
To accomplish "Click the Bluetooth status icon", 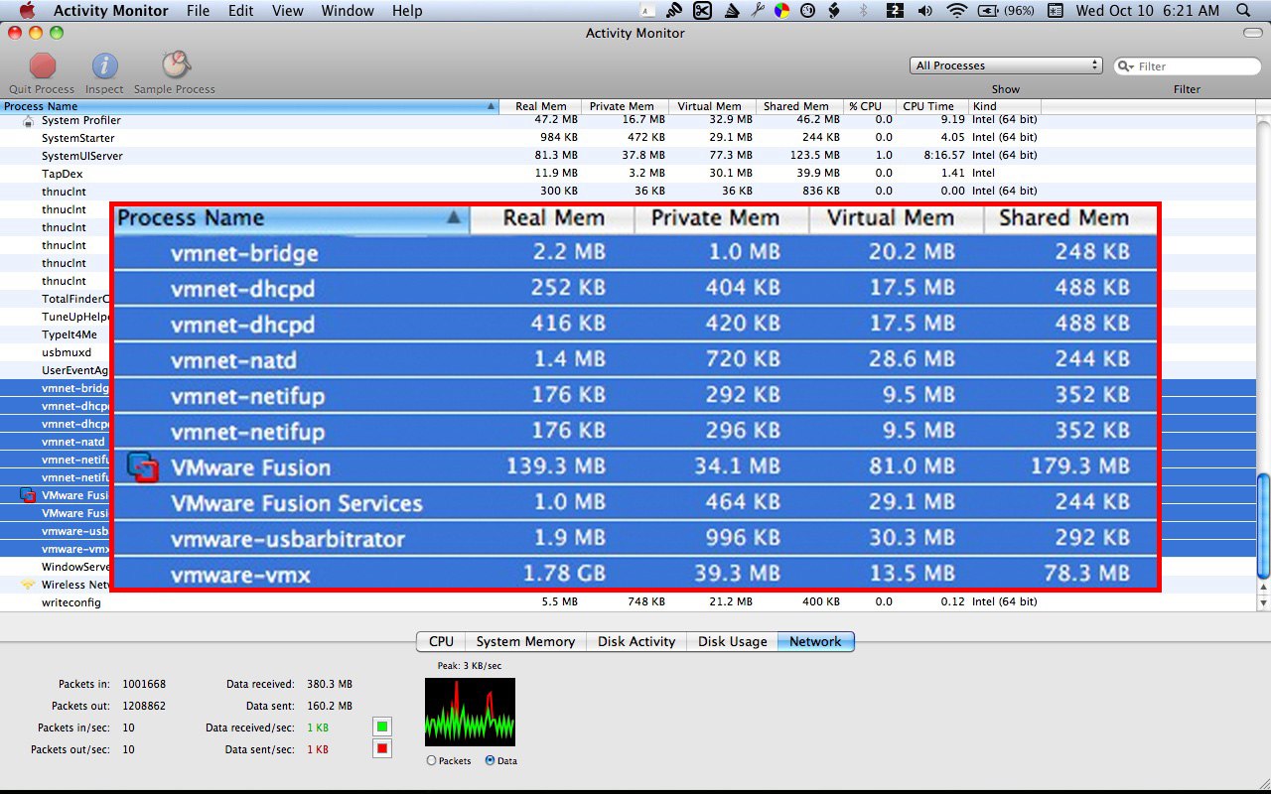I will (x=863, y=11).
